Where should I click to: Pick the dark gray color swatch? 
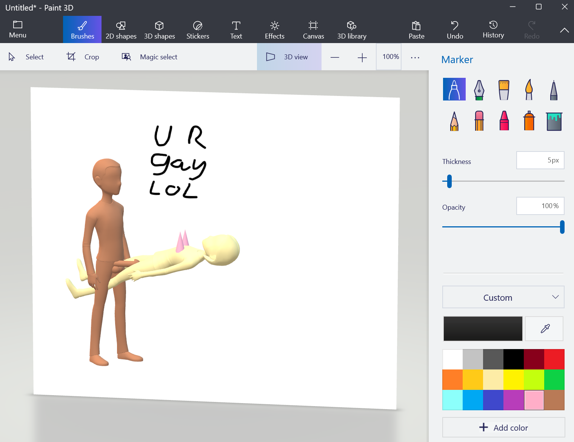[493, 359]
